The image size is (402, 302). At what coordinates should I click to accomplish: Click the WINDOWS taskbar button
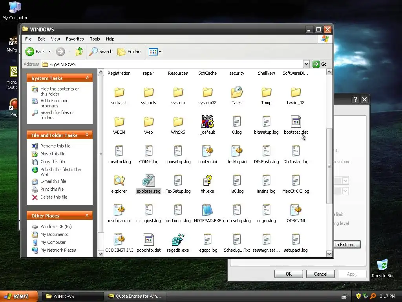point(73,296)
